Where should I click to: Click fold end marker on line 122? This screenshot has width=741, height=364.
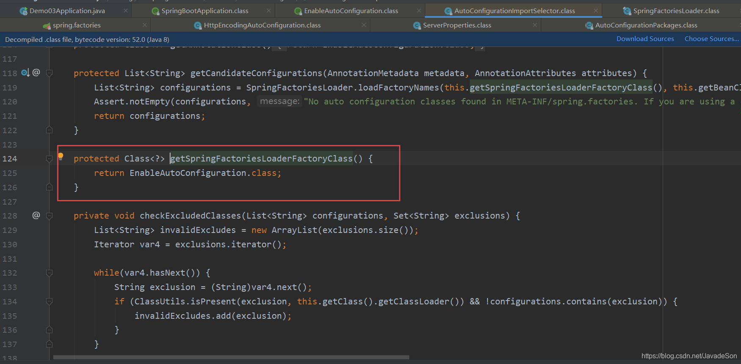coord(49,130)
